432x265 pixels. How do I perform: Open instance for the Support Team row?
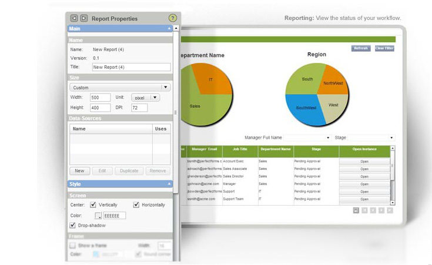point(364,199)
